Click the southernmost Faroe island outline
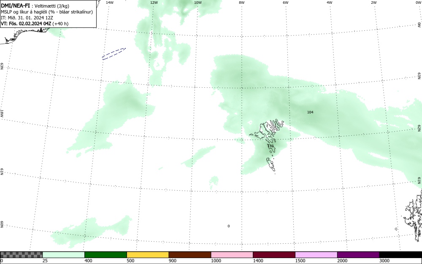This screenshot has width=422, height=264. point(271,165)
